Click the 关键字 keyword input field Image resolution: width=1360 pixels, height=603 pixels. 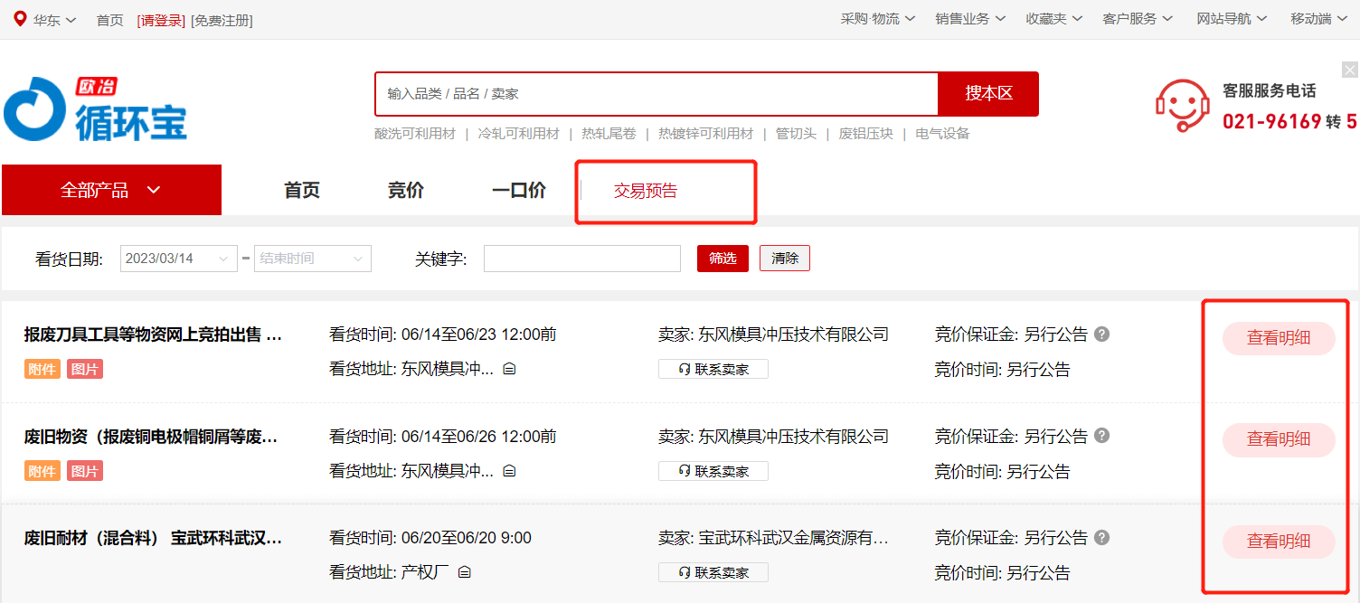coord(581,259)
